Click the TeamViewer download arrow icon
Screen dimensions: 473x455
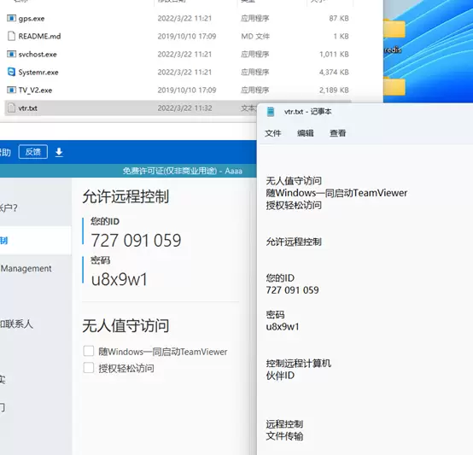tap(59, 152)
